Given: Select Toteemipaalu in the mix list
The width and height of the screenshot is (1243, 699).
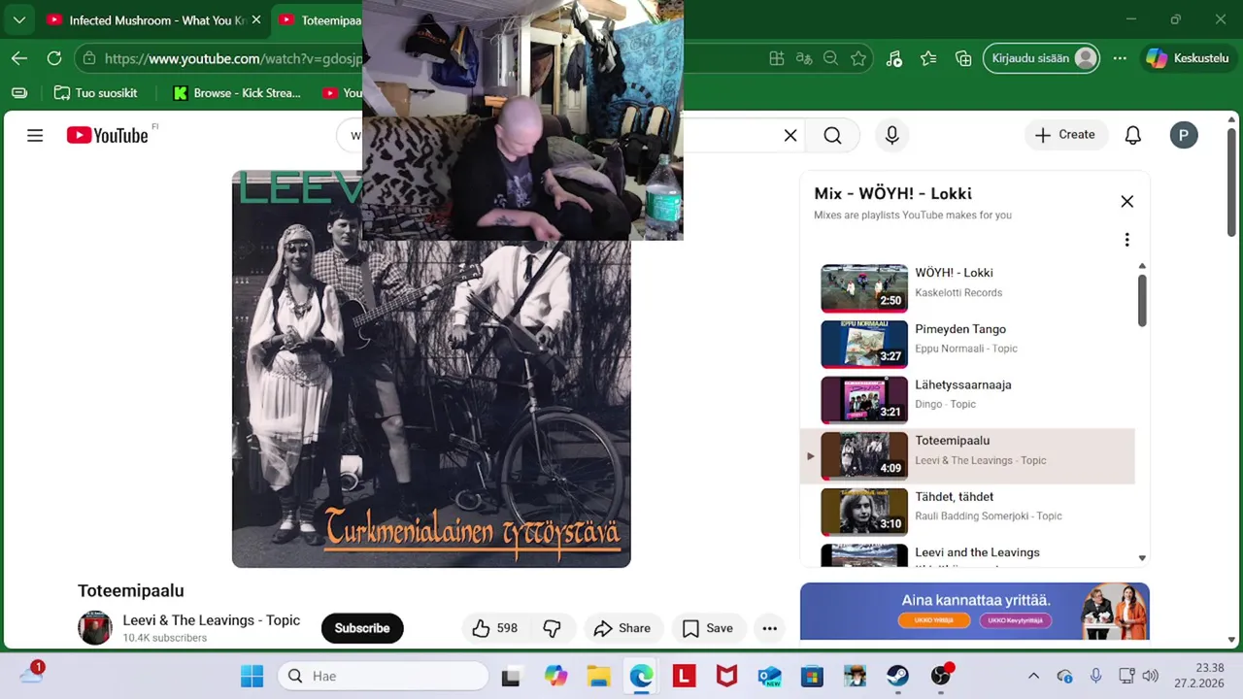Looking at the screenshot, I should pyautogui.click(x=967, y=455).
